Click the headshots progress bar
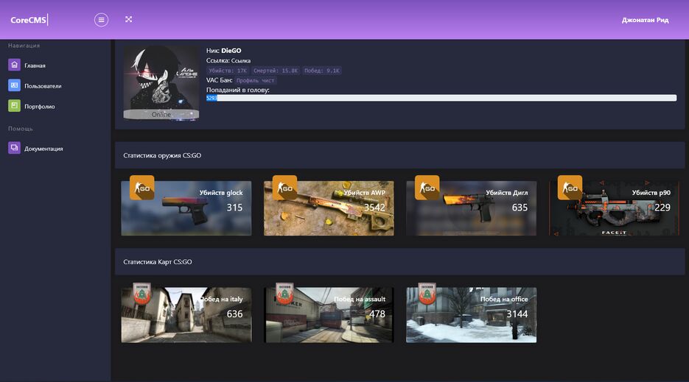The width and height of the screenshot is (689, 382). pos(441,98)
